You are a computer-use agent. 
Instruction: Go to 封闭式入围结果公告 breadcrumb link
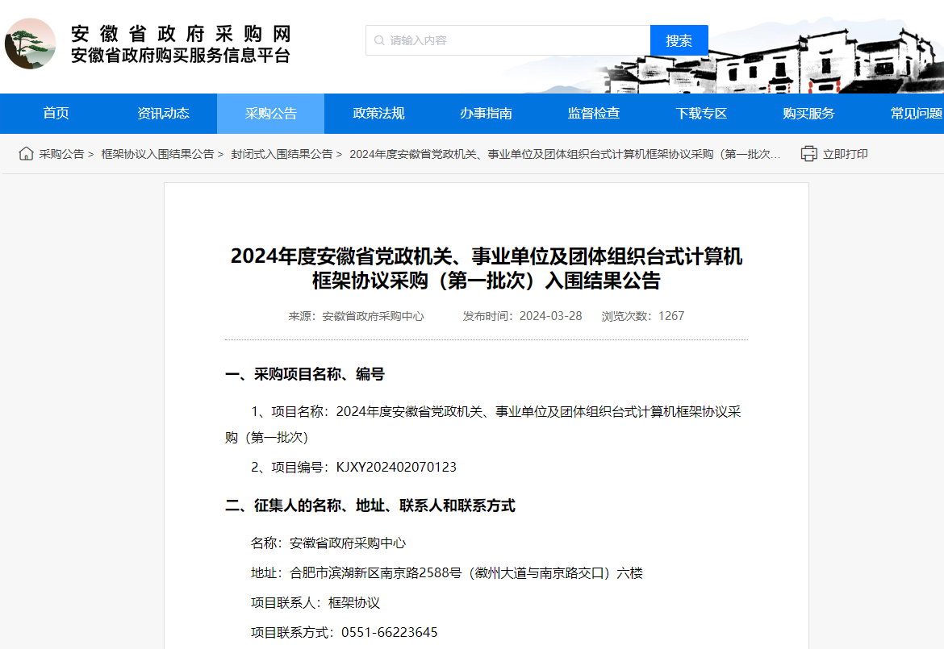(x=282, y=154)
